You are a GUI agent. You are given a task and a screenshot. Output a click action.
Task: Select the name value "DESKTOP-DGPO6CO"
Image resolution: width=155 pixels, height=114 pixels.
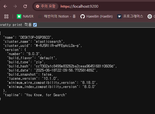(x=35, y=38)
